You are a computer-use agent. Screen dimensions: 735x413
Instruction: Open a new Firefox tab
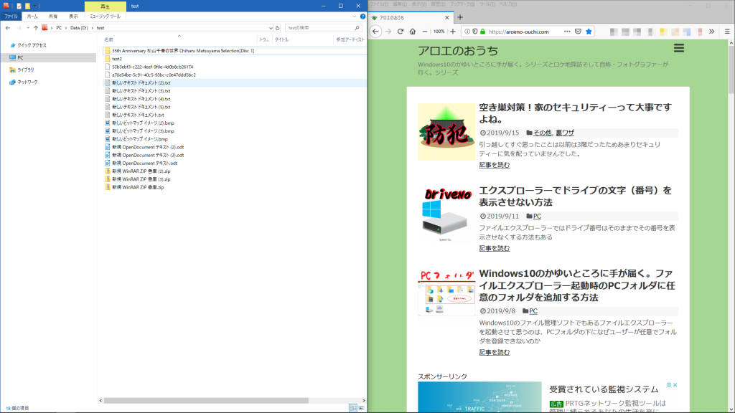tap(460, 17)
